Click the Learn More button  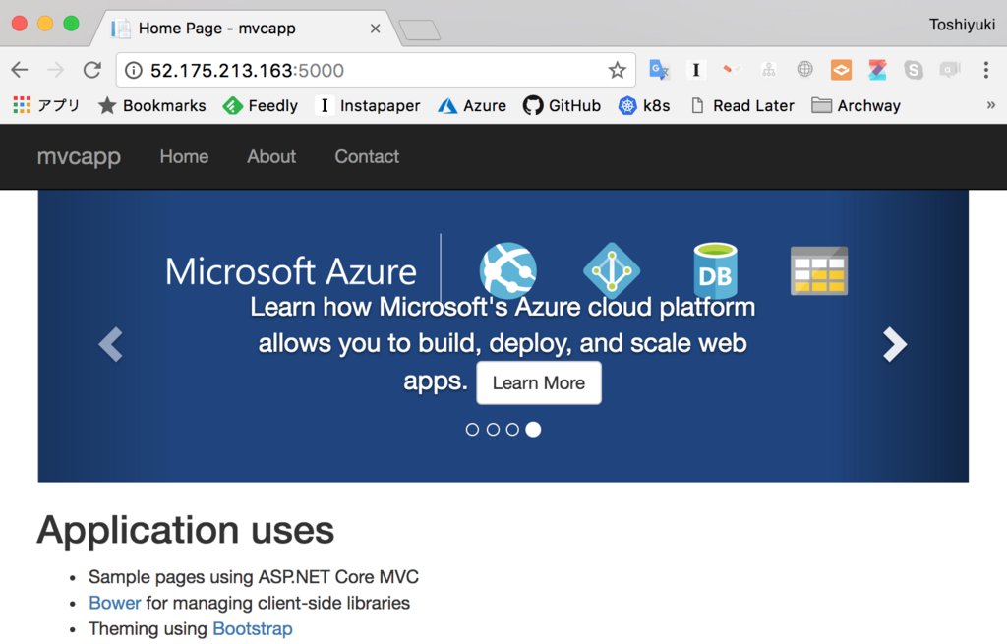point(539,382)
